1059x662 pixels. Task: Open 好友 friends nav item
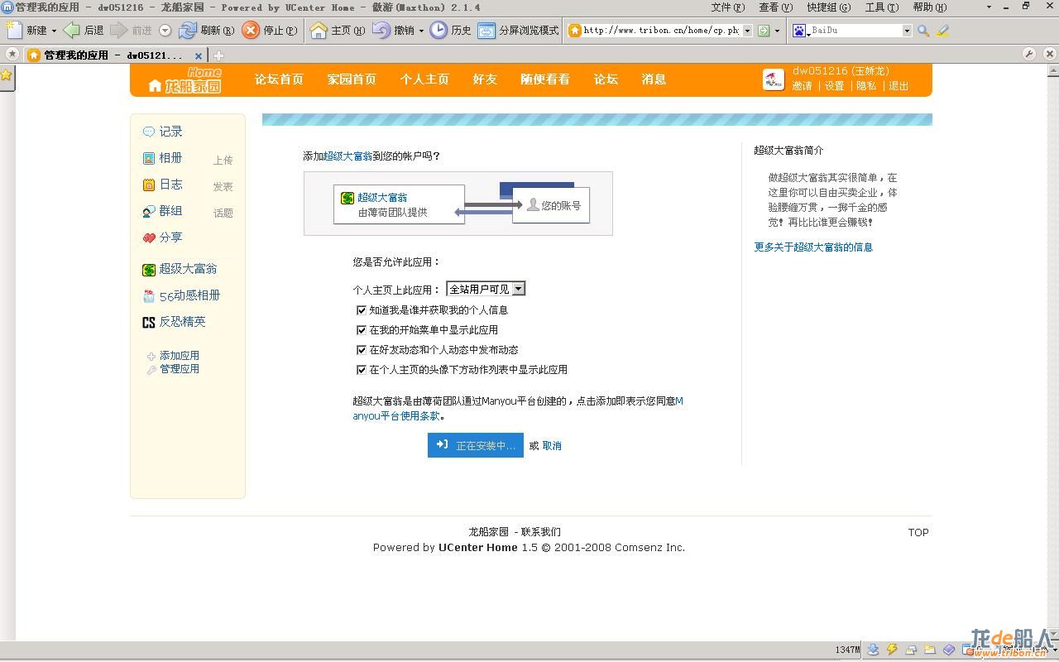[485, 79]
